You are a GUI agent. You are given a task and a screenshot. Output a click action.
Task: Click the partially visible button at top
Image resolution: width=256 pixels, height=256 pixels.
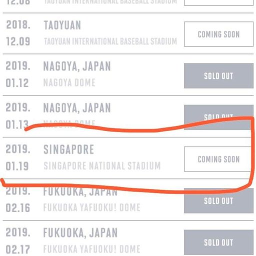pos(218,2)
